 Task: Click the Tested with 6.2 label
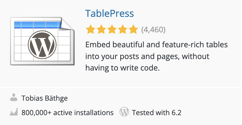(x=157, y=112)
